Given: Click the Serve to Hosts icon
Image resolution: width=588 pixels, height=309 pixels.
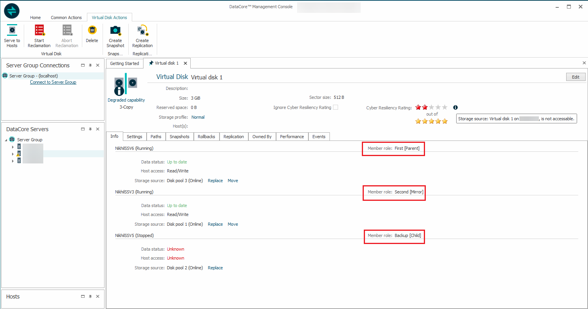Looking at the screenshot, I should (x=12, y=30).
